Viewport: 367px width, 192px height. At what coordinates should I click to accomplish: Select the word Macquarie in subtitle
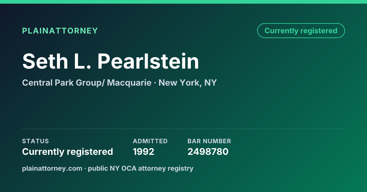129,83
